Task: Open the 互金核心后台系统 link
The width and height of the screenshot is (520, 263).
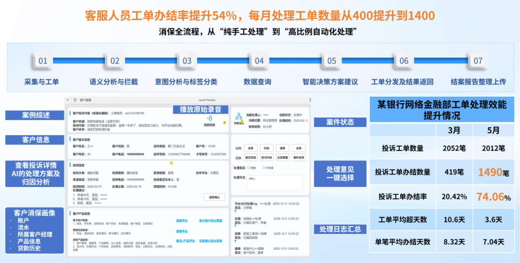Action: tap(210, 241)
